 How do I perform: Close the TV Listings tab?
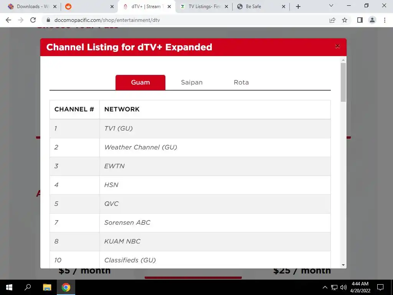226,7
